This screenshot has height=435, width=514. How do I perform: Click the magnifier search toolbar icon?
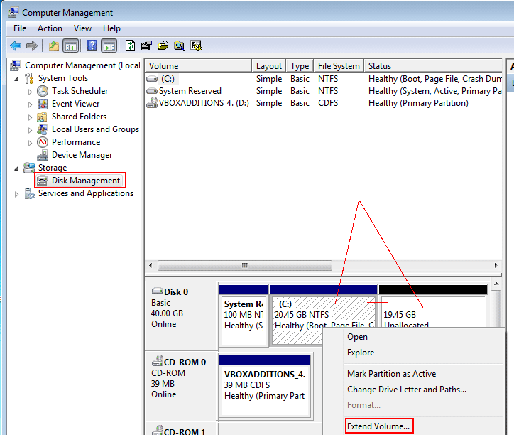180,45
